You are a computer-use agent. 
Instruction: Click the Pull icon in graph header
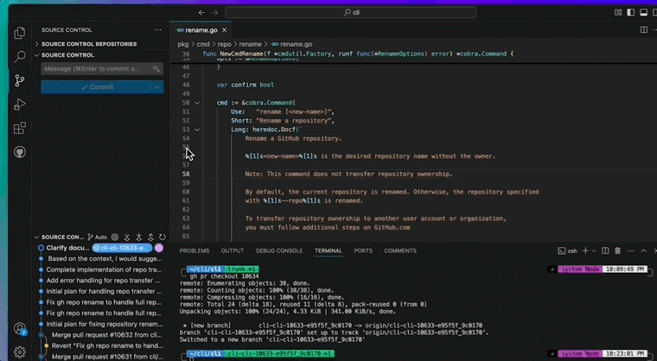(x=138, y=237)
